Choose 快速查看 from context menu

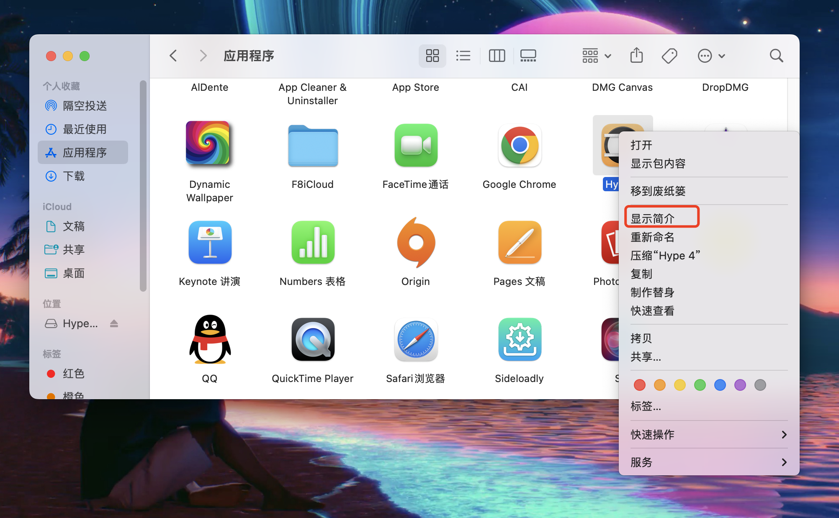tap(709, 311)
